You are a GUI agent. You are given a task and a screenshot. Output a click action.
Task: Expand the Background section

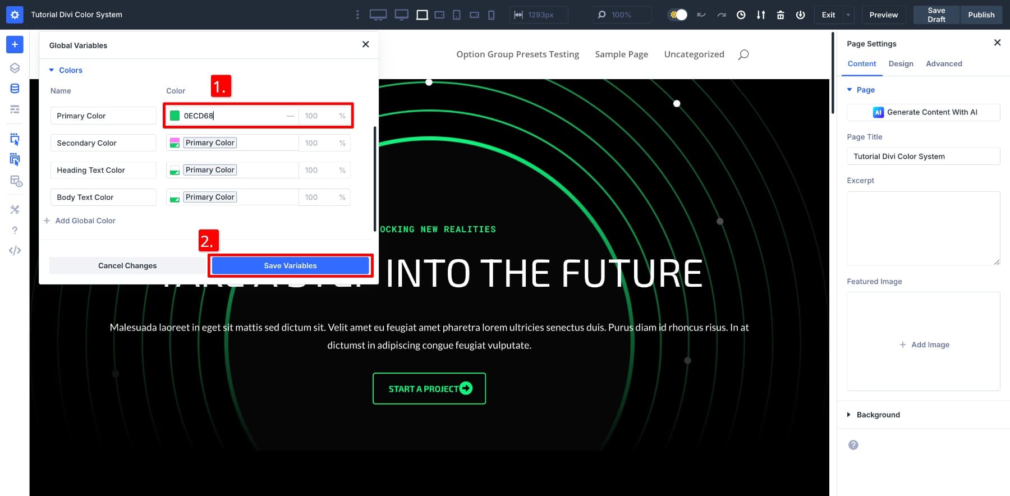878,415
